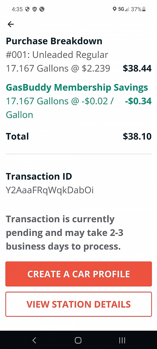This screenshot has width=157, height=349.
Task: Tap the battery icon in status bar
Action: 144,9
